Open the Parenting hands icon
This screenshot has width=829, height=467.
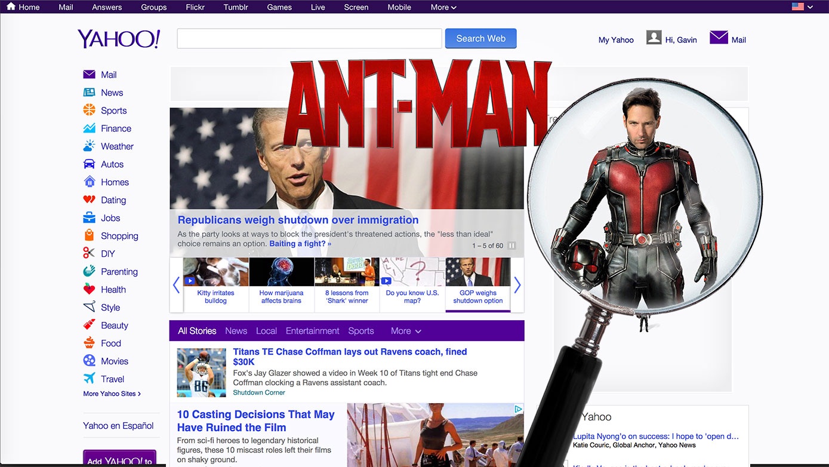[x=89, y=271]
